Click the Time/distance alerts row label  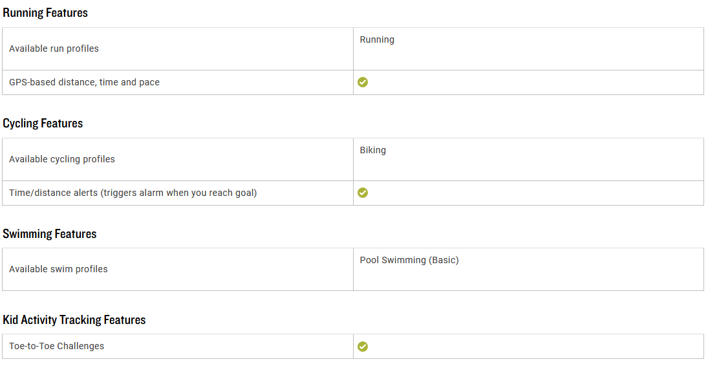(133, 193)
